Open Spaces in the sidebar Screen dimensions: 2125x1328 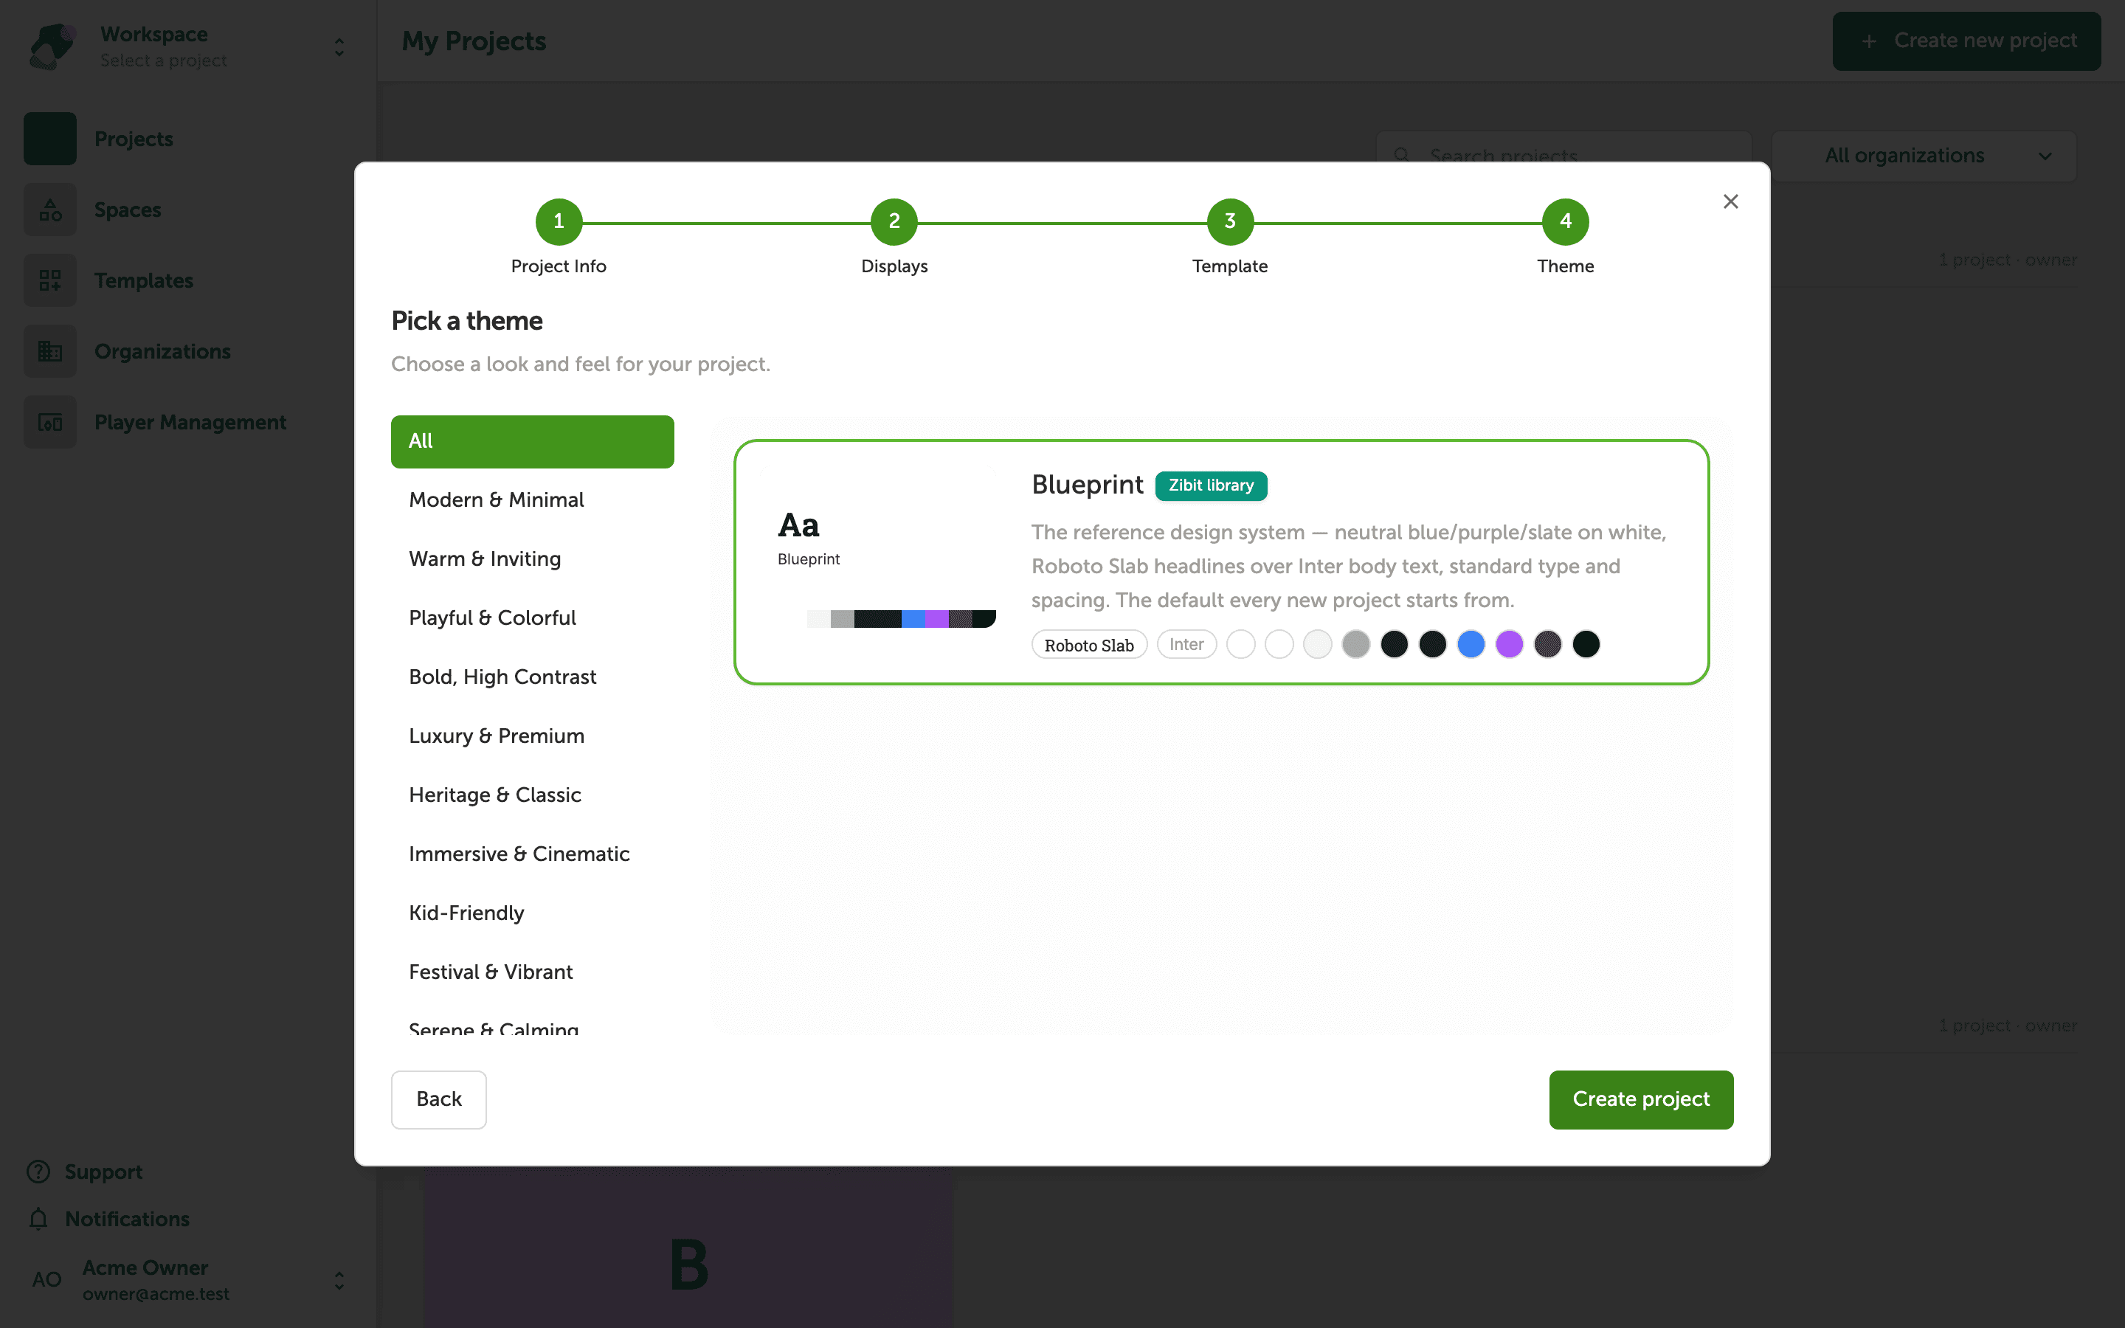188,210
